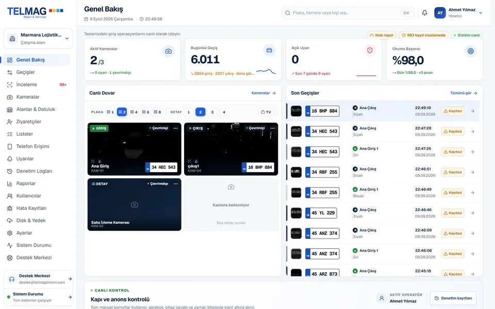The width and height of the screenshot is (495, 309).
Task: Switch plate wall layout to 1
Action: pyautogui.click(x=110, y=112)
